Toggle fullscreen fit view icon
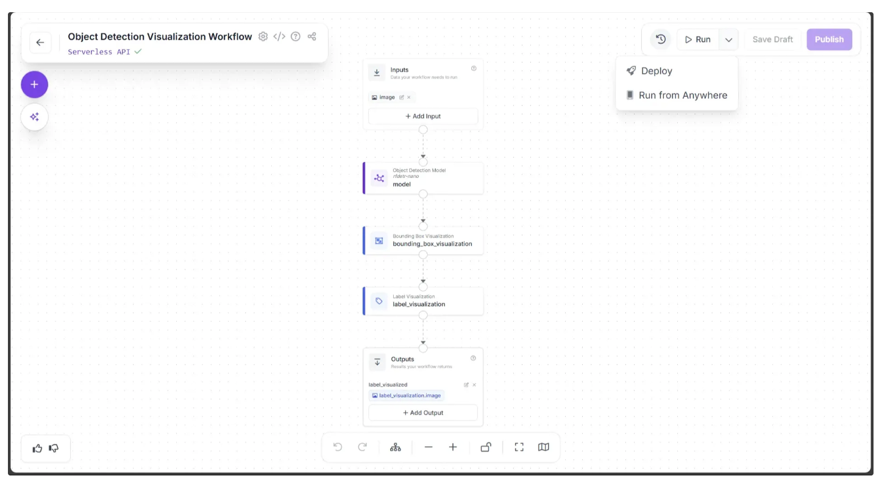This screenshot has height=484, width=879. (x=519, y=447)
